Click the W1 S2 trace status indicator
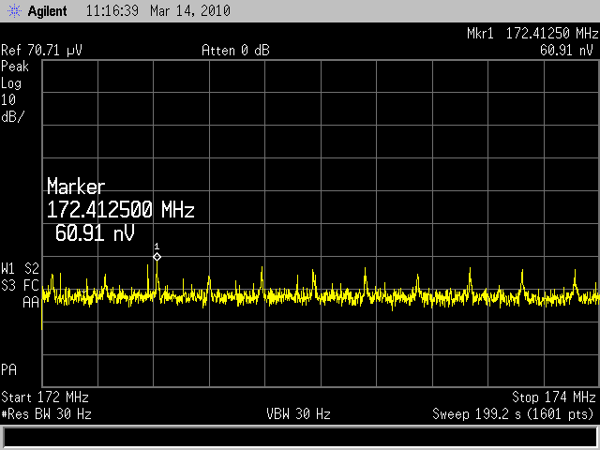 (x=21, y=269)
